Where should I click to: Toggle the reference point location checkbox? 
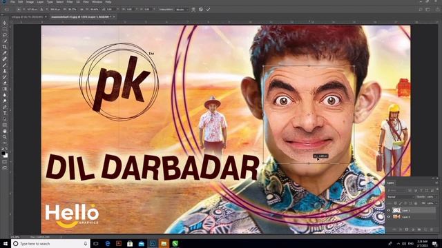[19, 9]
